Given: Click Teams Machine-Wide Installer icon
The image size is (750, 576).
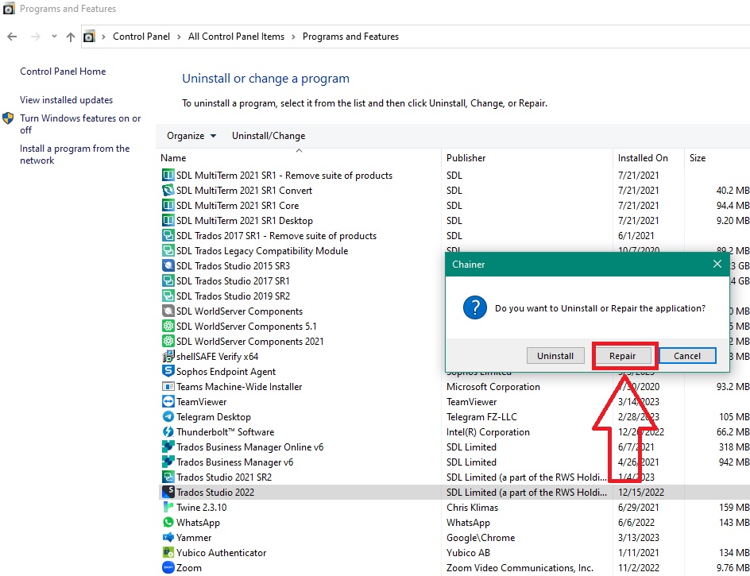Looking at the screenshot, I should pyautogui.click(x=168, y=387).
